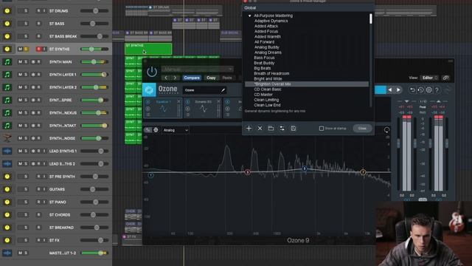Click the input meter down-triangle
Screen dimensions: 472x266
[406, 101]
